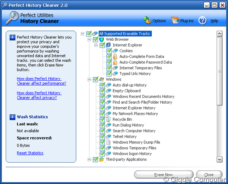Click the eraser icon beside Telnet History
The height and width of the screenshot is (184, 228).
click(x=108, y=136)
